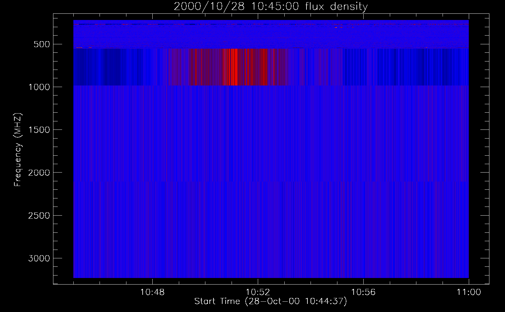Click the 500 frequency tick label
Viewport: 505px width, 312px height.
(x=42, y=44)
